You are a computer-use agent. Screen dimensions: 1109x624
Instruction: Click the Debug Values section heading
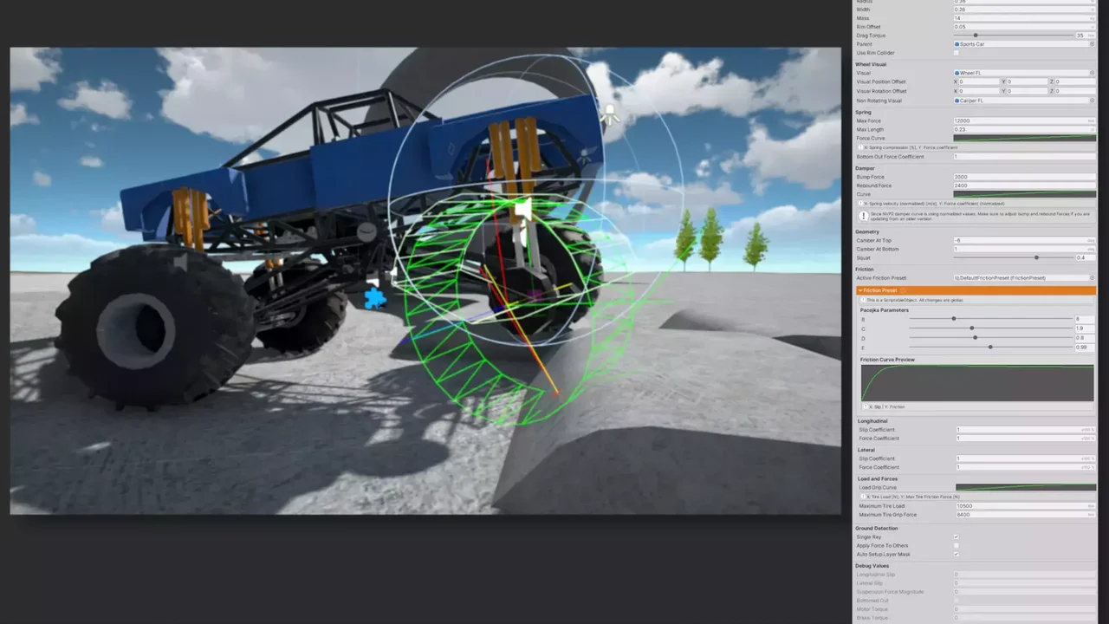point(872,566)
